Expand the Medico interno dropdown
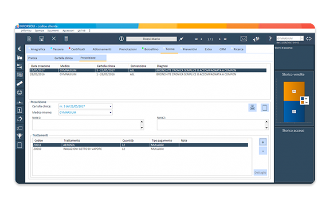 110,113
